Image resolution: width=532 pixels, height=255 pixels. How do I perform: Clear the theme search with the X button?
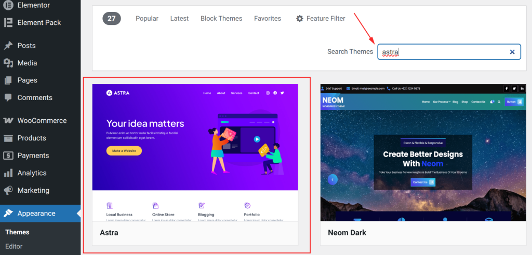(512, 52)
